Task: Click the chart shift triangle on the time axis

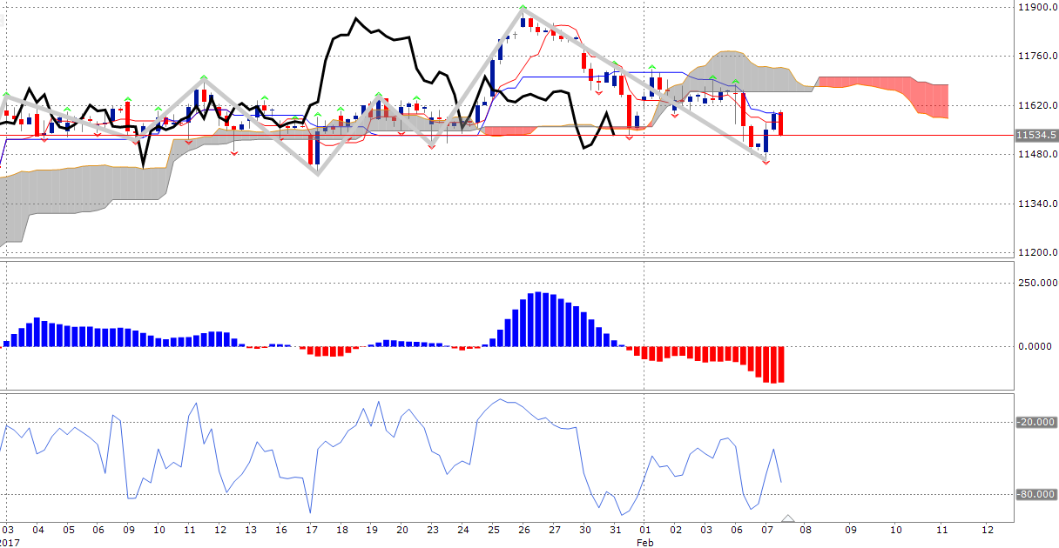Action: pos(789,518)
